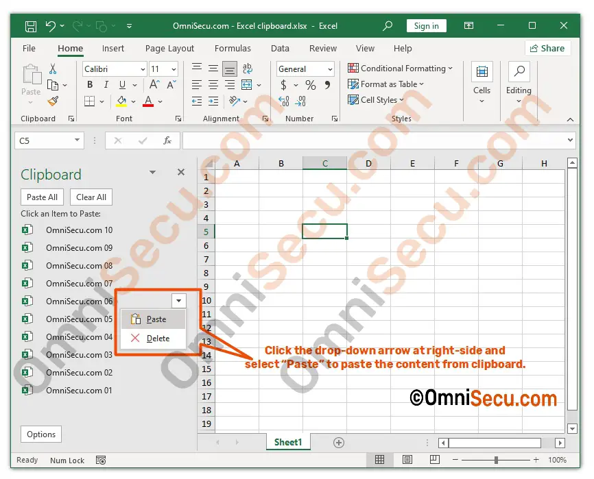Close the Clipboard pane
Viewport: 594px width, 479px height.
click(x=181, y=172)
